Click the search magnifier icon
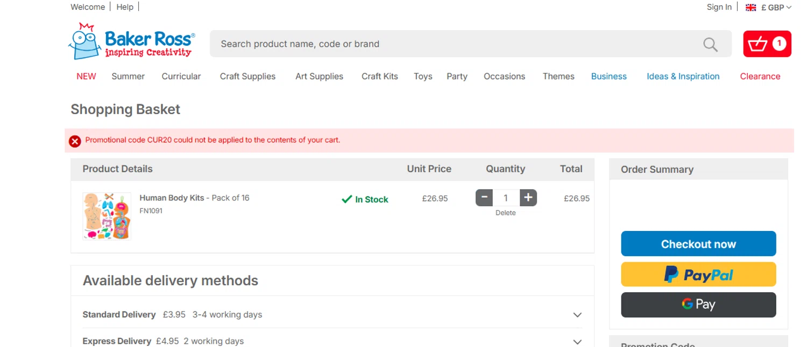Viewport: 807px width, 347px height. 710,45
